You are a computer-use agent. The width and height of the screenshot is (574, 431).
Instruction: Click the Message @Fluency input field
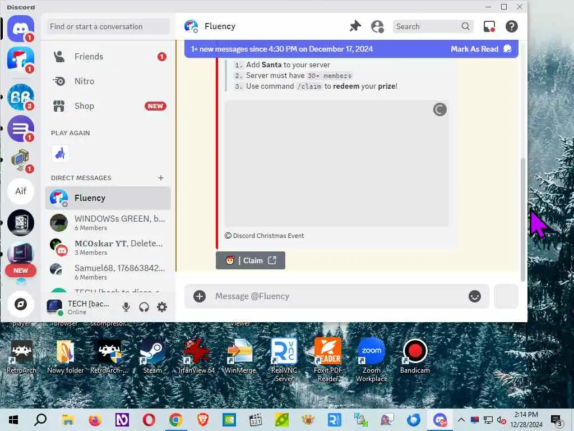tap(337, 296)
